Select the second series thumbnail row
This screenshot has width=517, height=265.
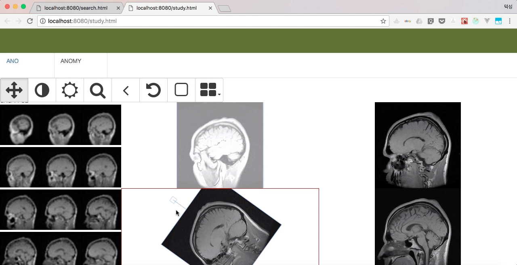tap(61, 167)
